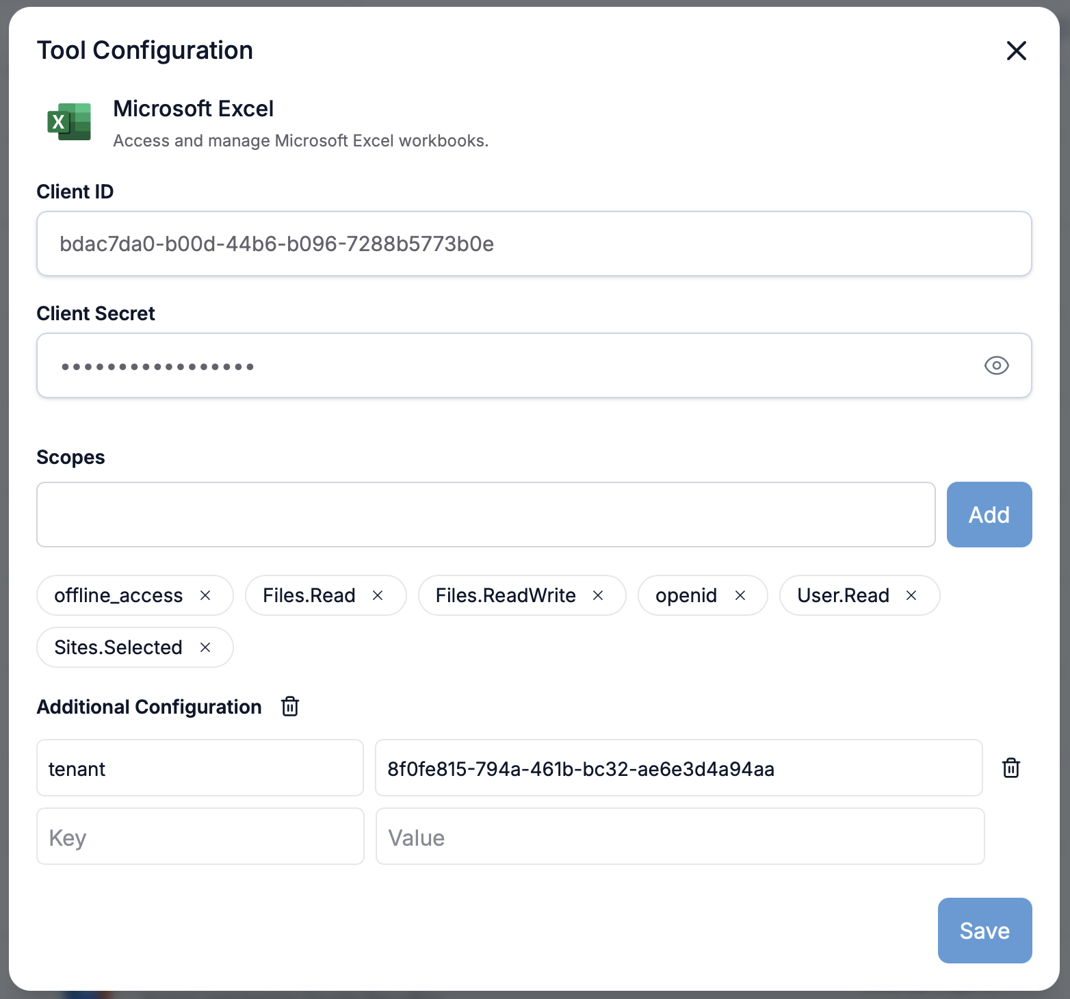Click the empty Key placeholder field

tap(200, 837)
